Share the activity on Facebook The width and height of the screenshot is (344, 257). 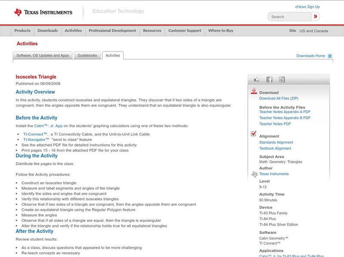(x=269, y=80)
